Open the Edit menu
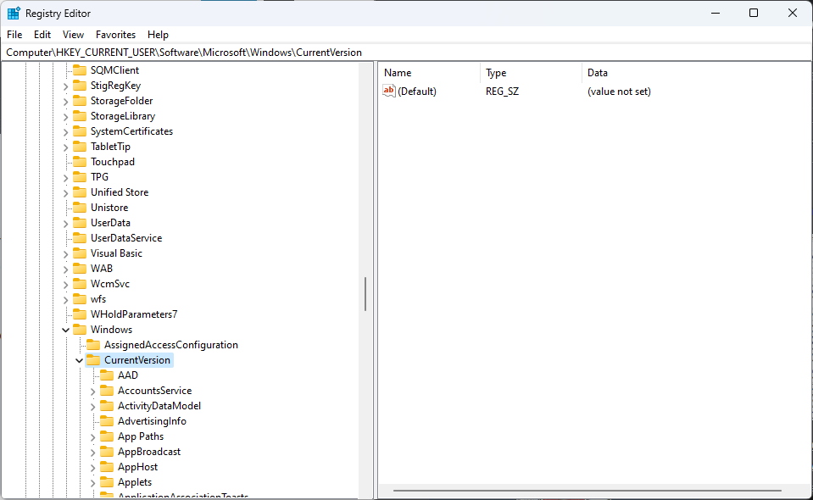This screenshot has height=500, width=813. tap(42, 35)
